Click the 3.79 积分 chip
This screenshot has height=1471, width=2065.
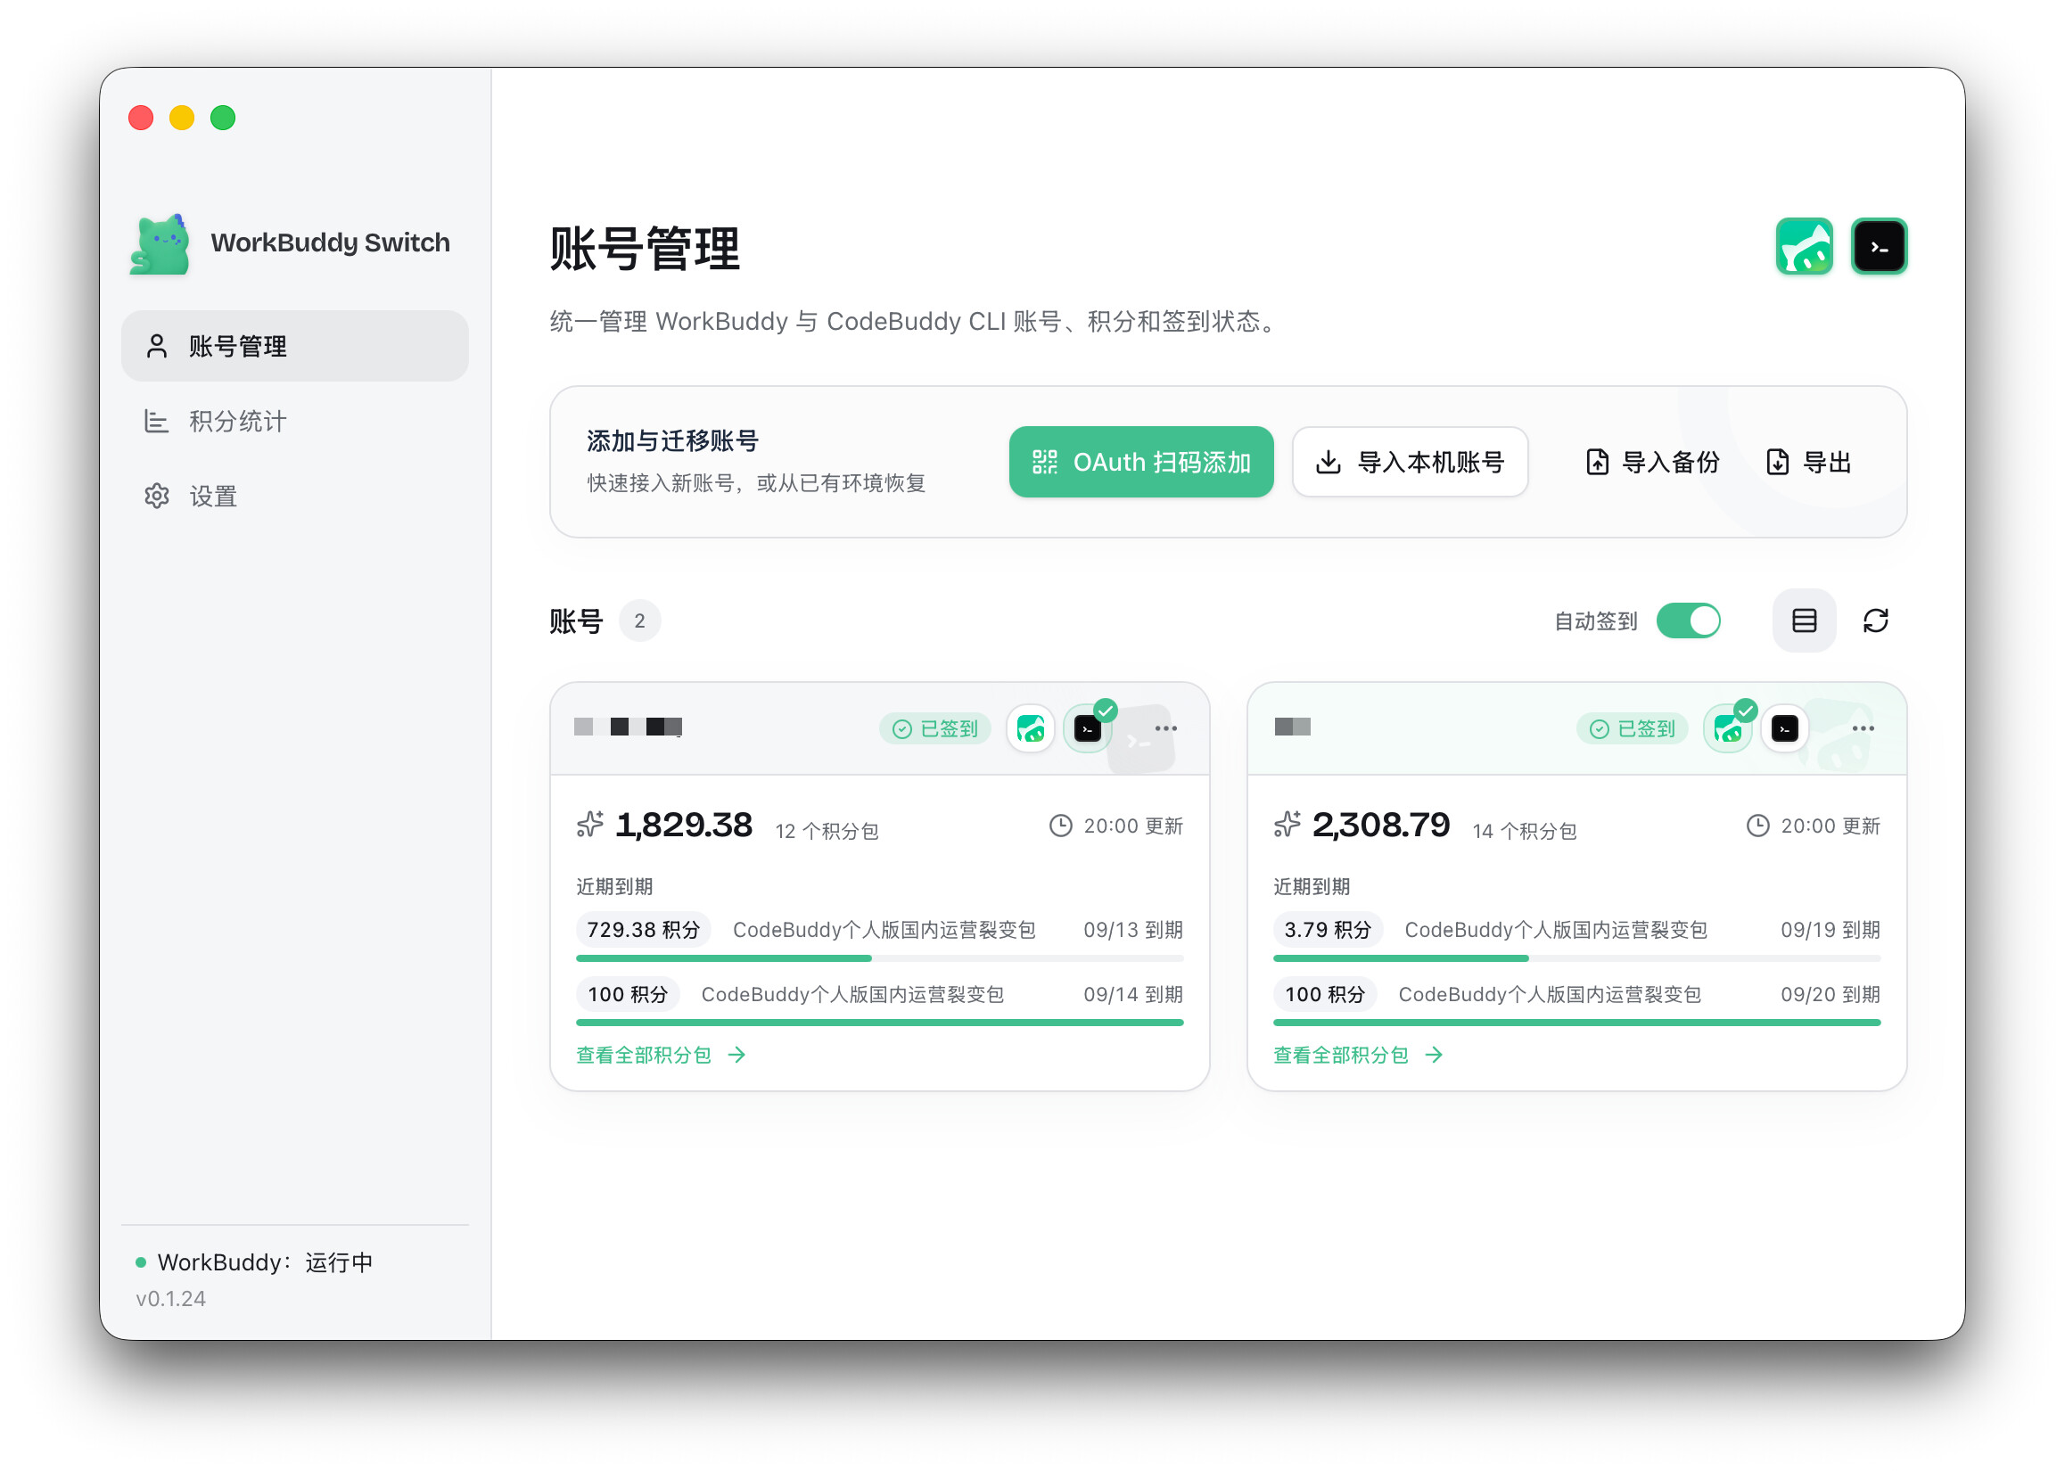[x=1328, y=929]
